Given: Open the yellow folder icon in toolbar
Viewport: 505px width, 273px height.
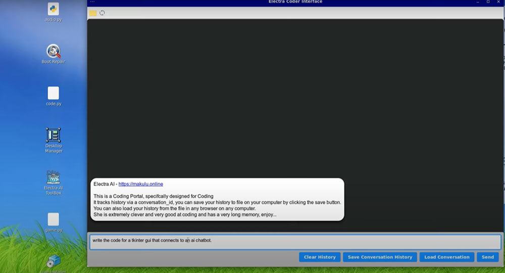Looking at the screenshot, I should click(x=93, y=13).
